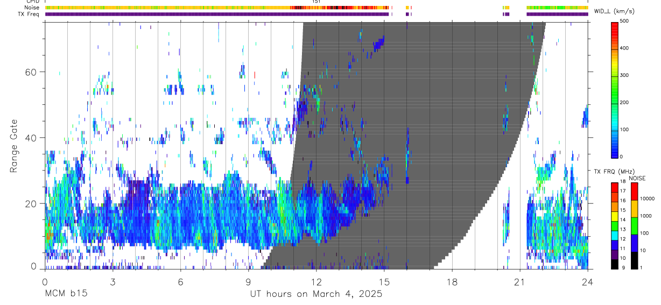661x305 pixels.
Task: Click the 500 value on the width colorbar
Action: 624,22
